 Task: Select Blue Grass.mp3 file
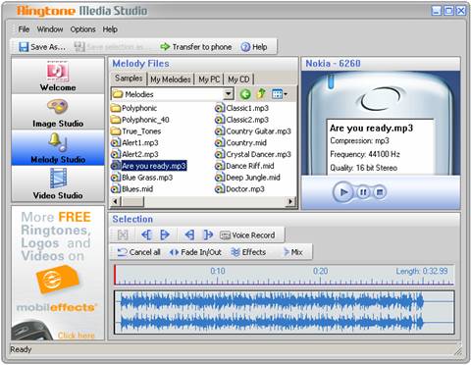142,178
